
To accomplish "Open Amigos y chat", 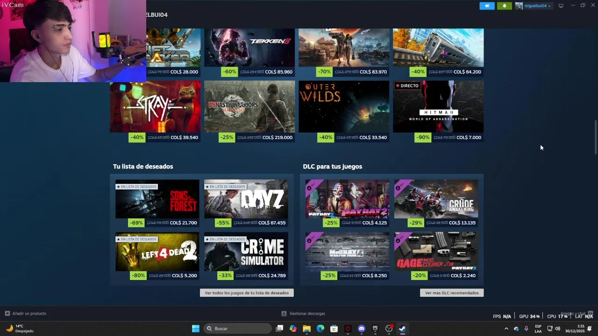I will pyautogui.click(x=577, y=314).
